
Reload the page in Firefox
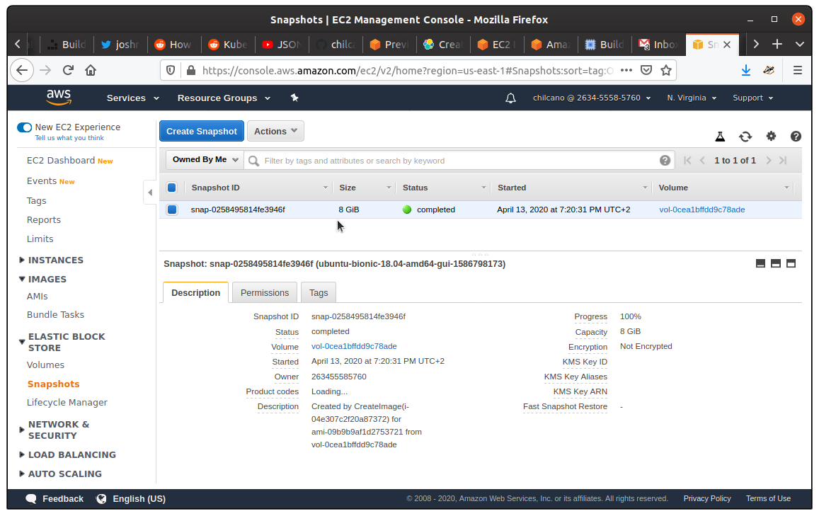coord(68,71)
